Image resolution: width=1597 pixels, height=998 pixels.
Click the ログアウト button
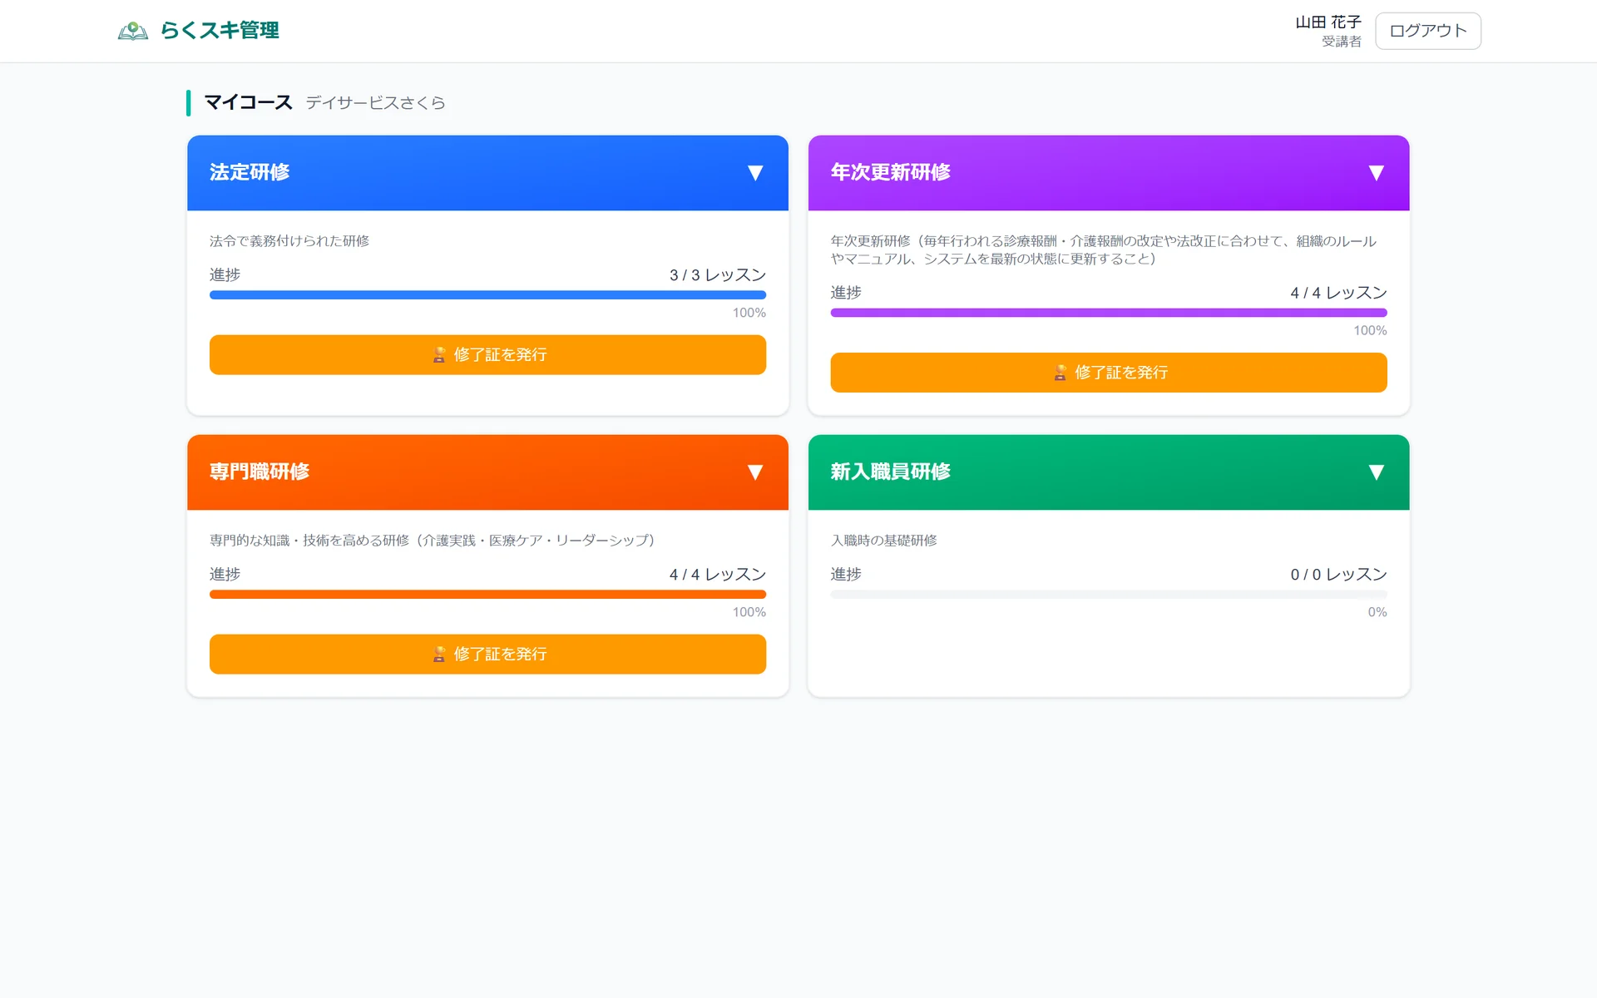1427,31
